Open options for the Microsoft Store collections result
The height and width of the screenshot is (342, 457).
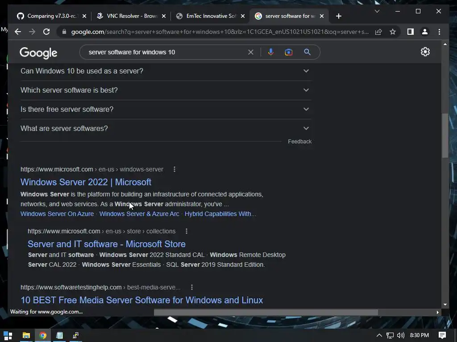(x=187, y=231)
